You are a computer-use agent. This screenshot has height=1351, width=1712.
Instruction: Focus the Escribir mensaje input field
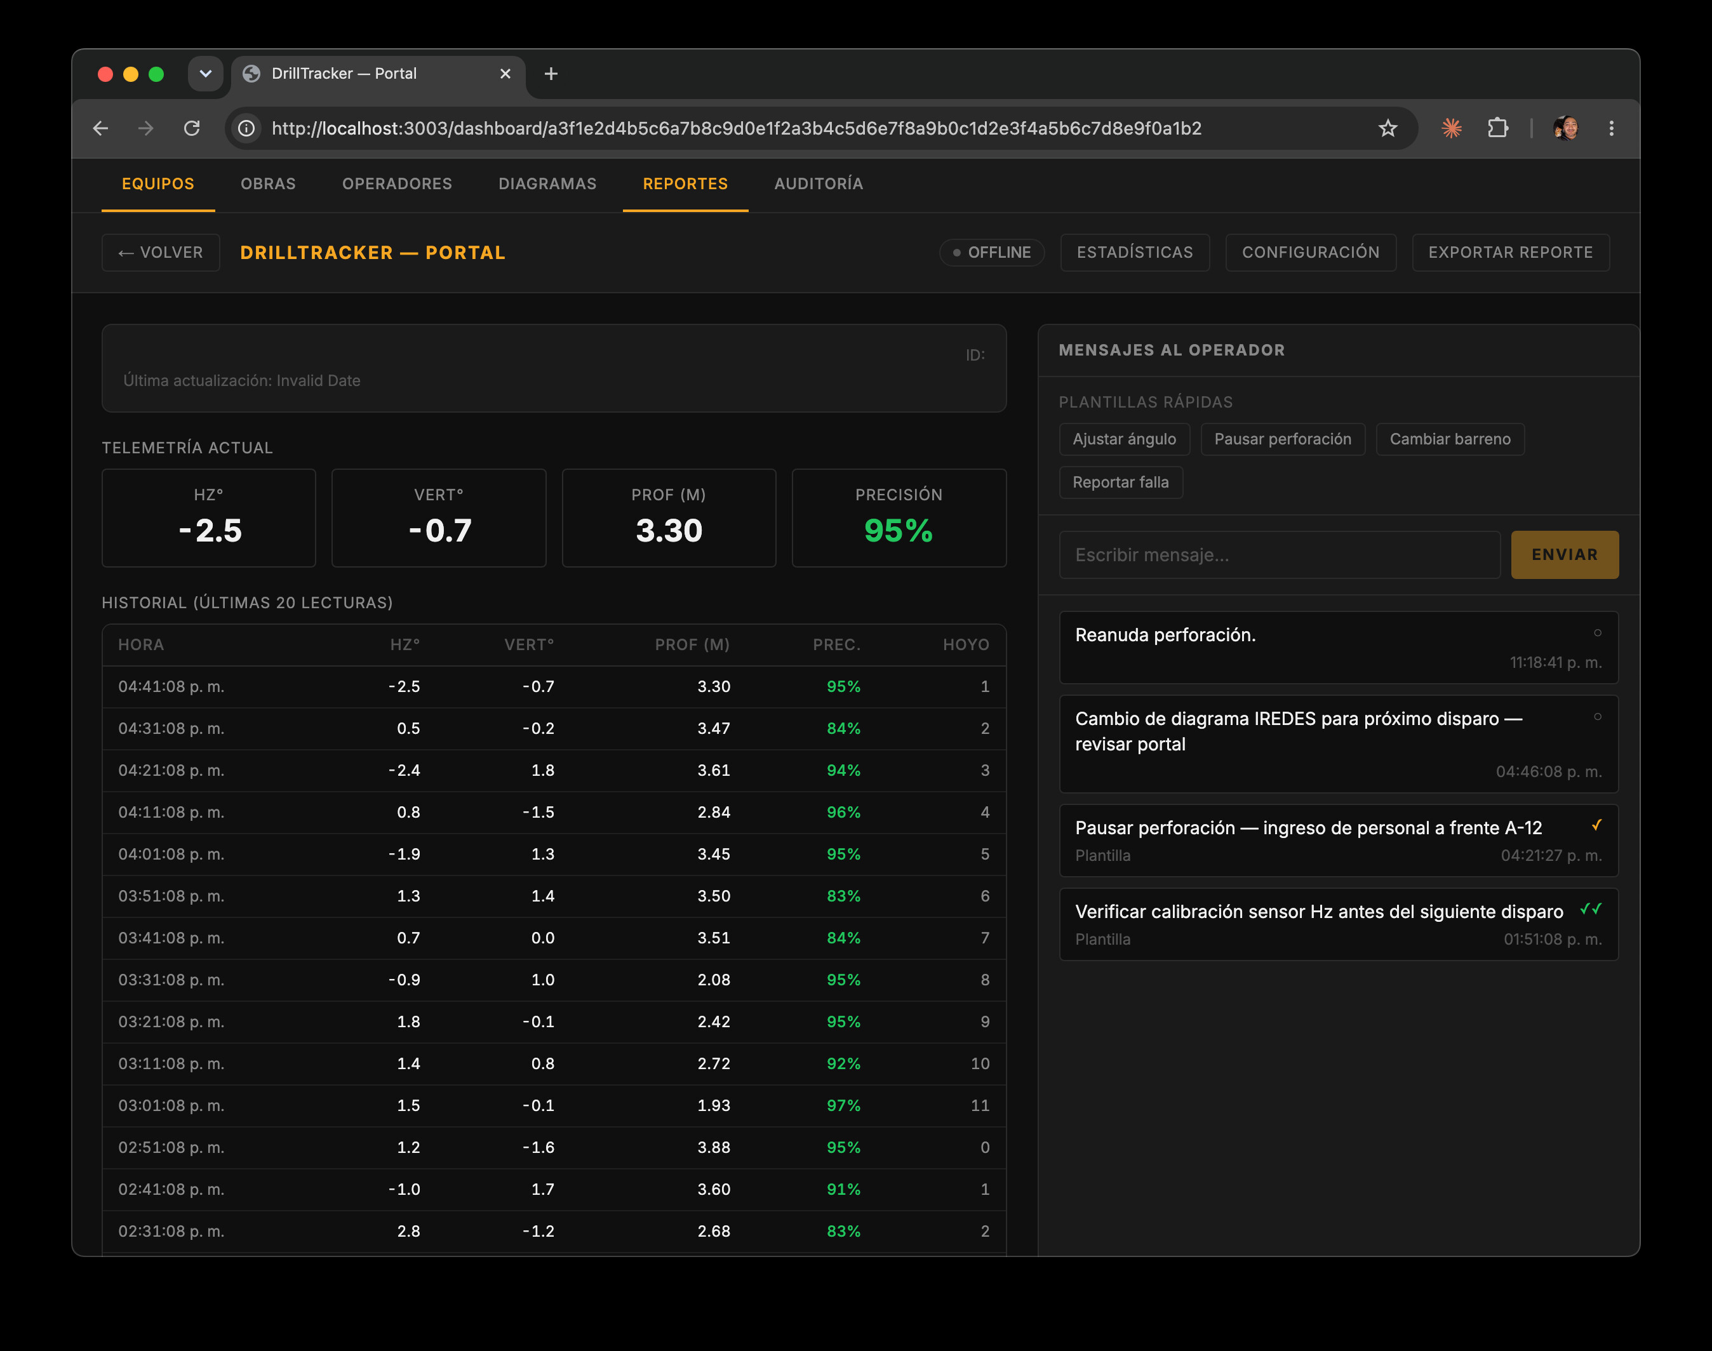point(1280,554)
